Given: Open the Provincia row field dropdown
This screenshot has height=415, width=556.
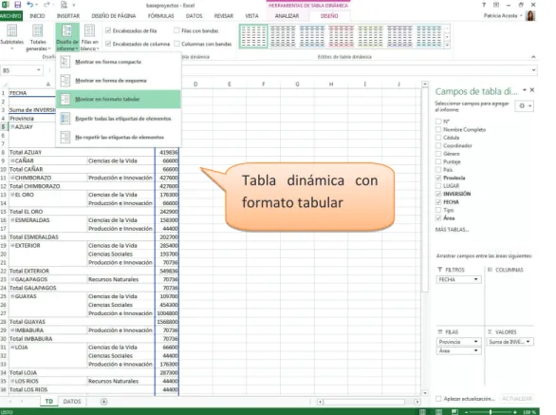Looking at the screenshot, I should pos(476,342).
